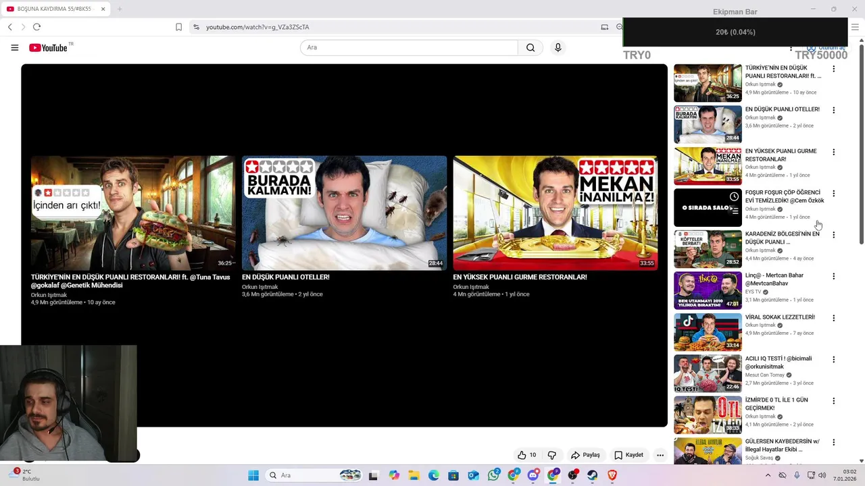Open Brave browser from the taskbar
The width and height of the screenshot is (865, 486).
[x=612, y=475]
